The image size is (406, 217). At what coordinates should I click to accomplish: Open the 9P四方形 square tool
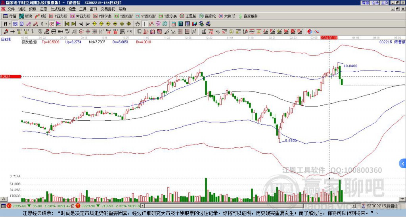click(x=80, y=16)
